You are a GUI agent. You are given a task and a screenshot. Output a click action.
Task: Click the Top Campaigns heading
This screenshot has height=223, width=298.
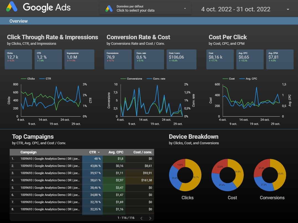tap(33, 137)
